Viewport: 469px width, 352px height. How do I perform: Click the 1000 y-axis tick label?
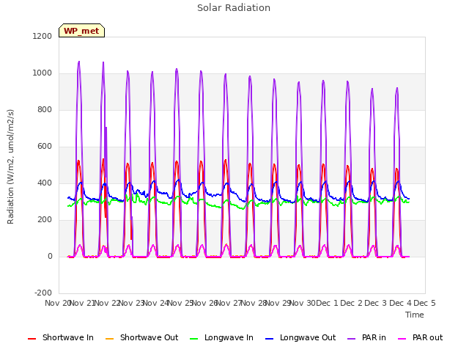[42, 73]
